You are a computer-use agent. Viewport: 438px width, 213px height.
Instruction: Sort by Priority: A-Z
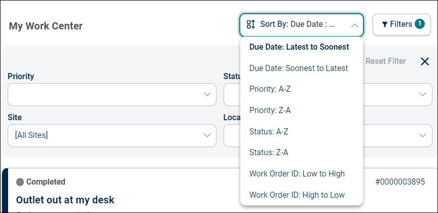[270, 89]
